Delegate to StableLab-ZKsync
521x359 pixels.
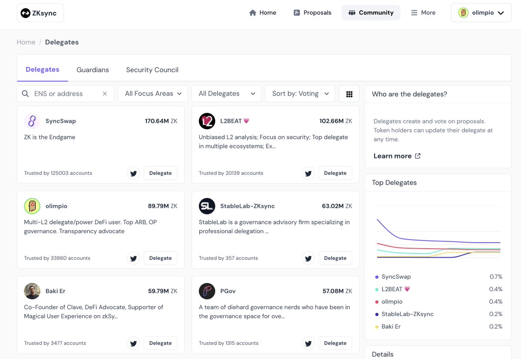[335, 258]
